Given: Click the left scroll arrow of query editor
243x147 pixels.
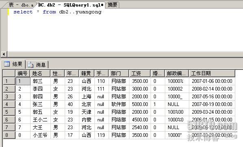Looking at the screenshot, I should tap(4, 54).
